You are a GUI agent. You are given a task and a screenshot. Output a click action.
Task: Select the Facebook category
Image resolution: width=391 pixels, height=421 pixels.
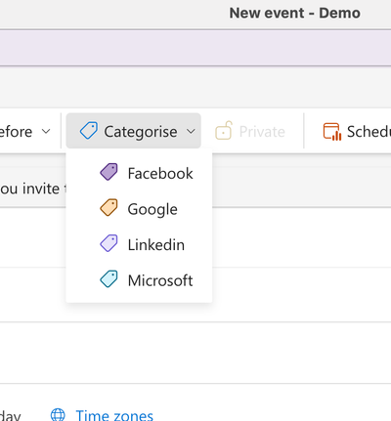[139, 173]
